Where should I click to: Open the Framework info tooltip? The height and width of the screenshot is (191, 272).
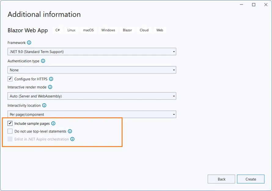click(x=29, y=43)
